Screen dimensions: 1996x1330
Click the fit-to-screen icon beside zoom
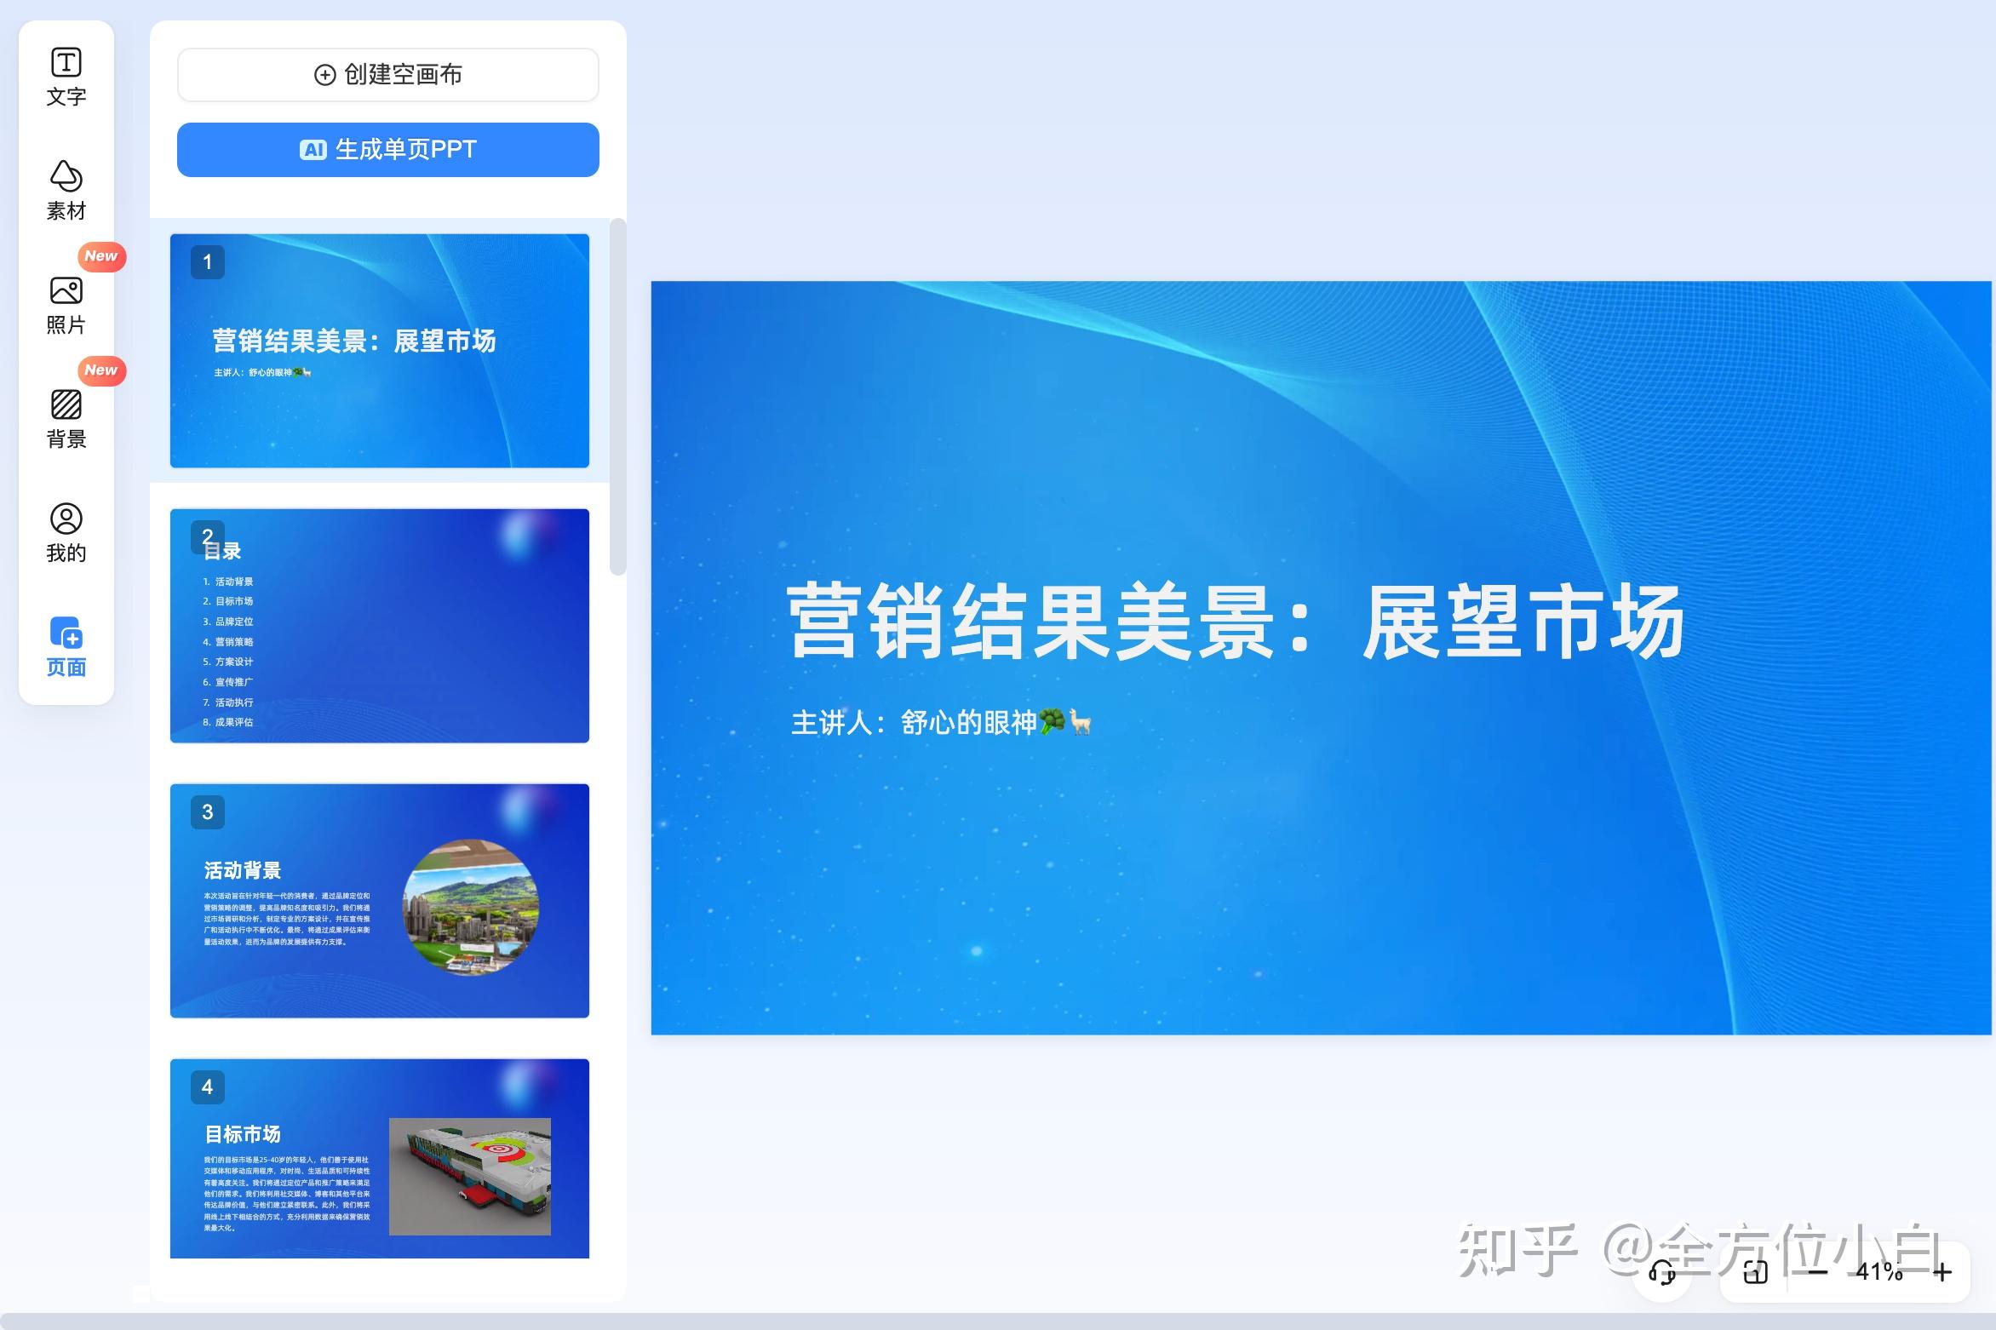[1755, 1272]
